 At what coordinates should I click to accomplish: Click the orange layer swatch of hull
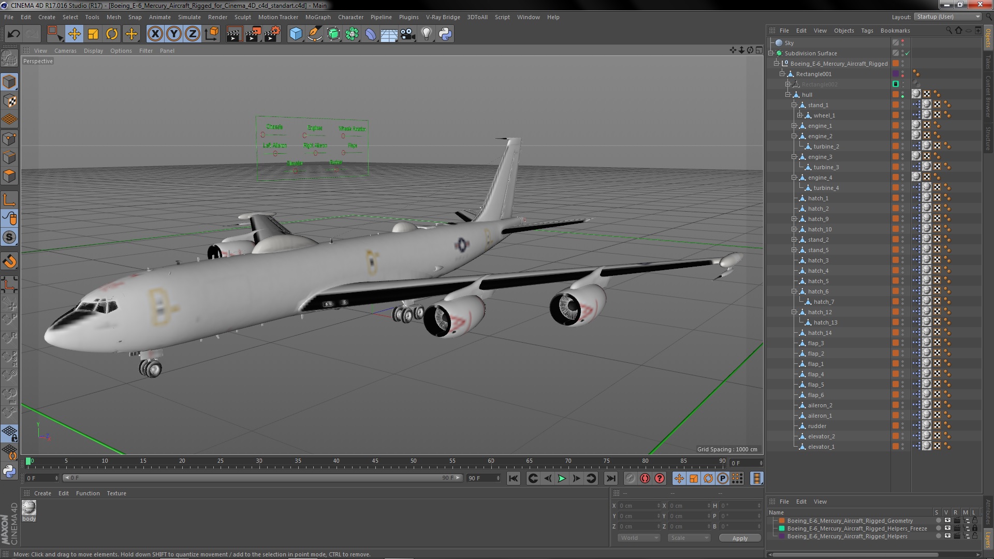[x=896, y=95]
